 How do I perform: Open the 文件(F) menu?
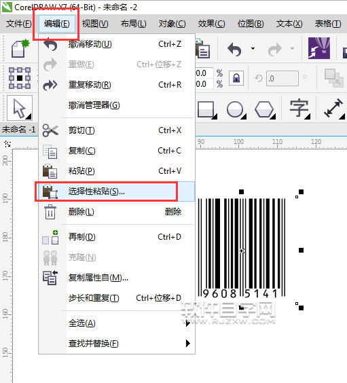[x=19, y=24]
